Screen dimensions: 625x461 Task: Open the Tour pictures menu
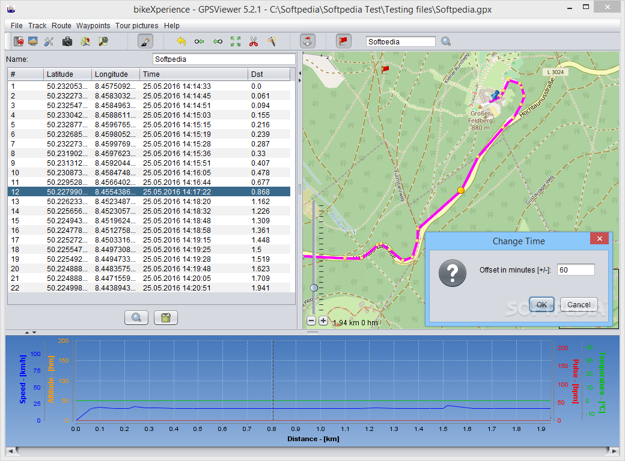click(136, 26)
